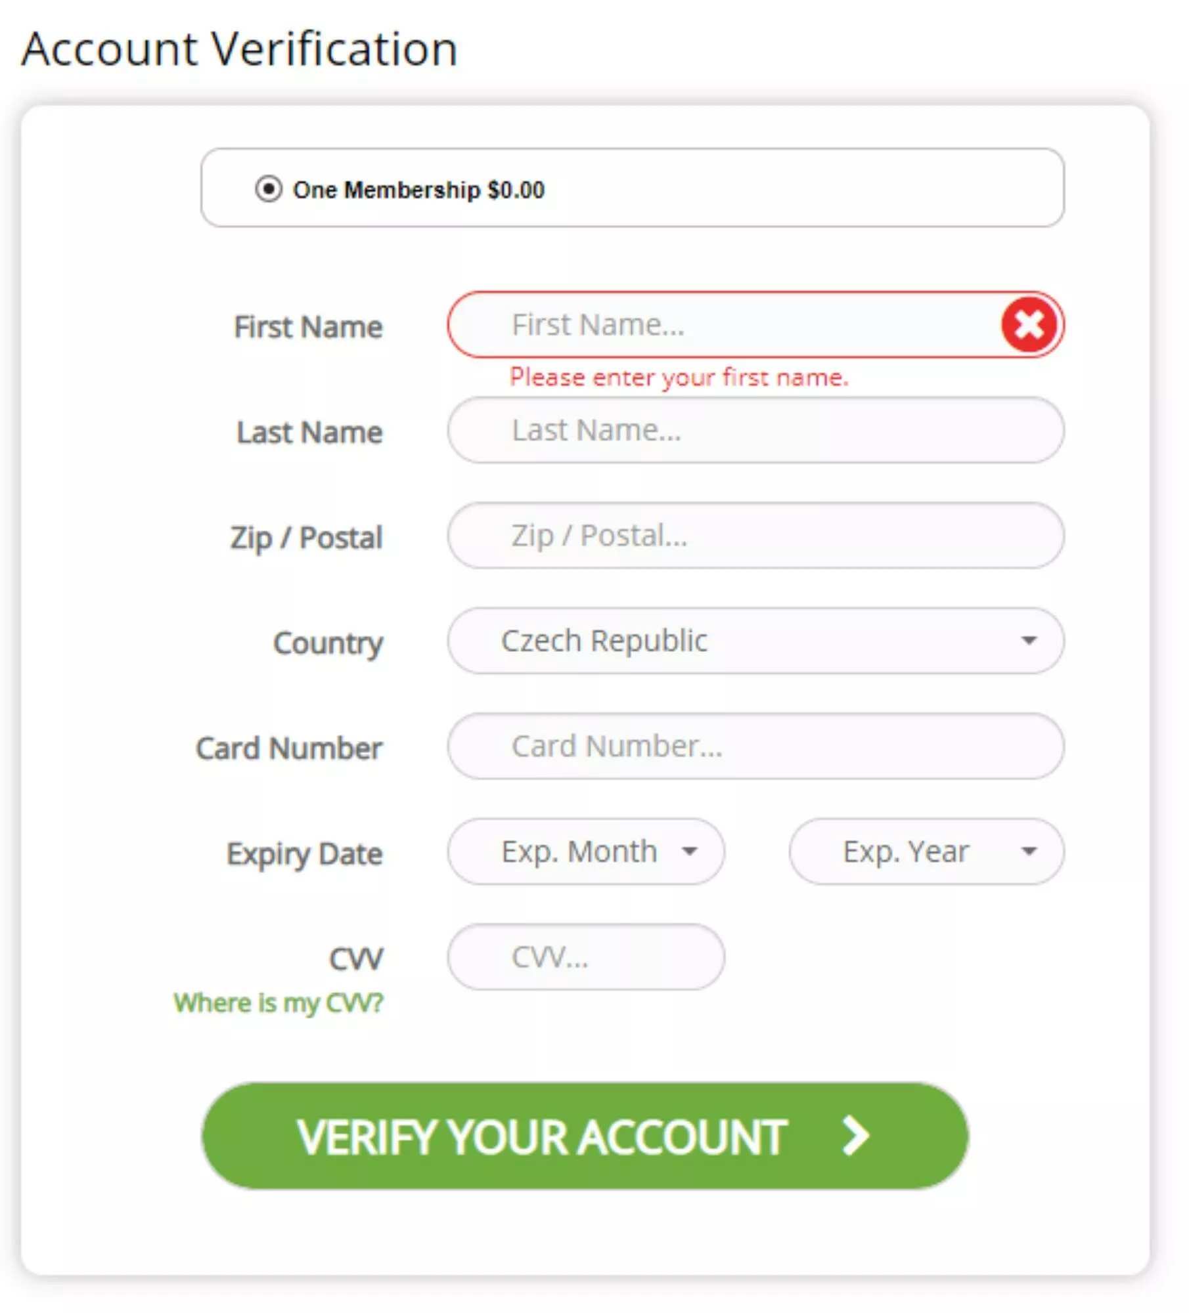
Task: Click into the Last Name field
Action: point(755,430)
